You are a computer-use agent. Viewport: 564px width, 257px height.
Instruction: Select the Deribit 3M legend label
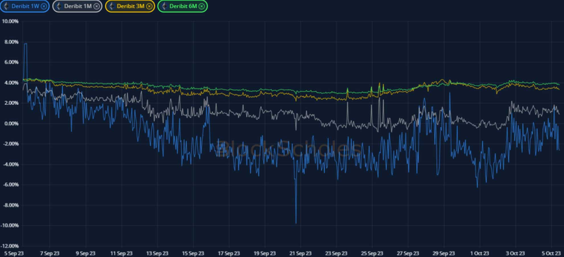click(x=130, y=6)
